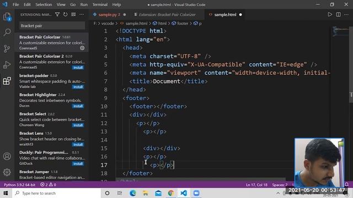Click the Ln 17, Col 18 status
Viewport: 353px width, 198px height.
[x=256, y=185]
